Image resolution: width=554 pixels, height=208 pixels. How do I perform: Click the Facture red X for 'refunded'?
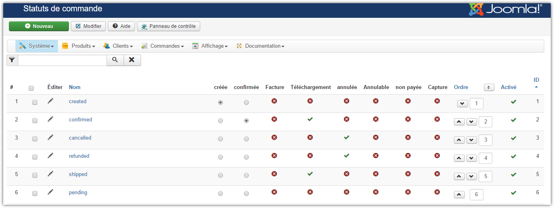(x=274, y=156)
